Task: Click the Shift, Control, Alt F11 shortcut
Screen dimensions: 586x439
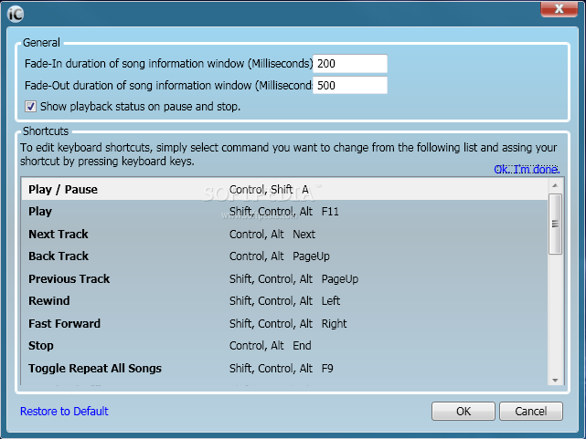Action: 284,212
